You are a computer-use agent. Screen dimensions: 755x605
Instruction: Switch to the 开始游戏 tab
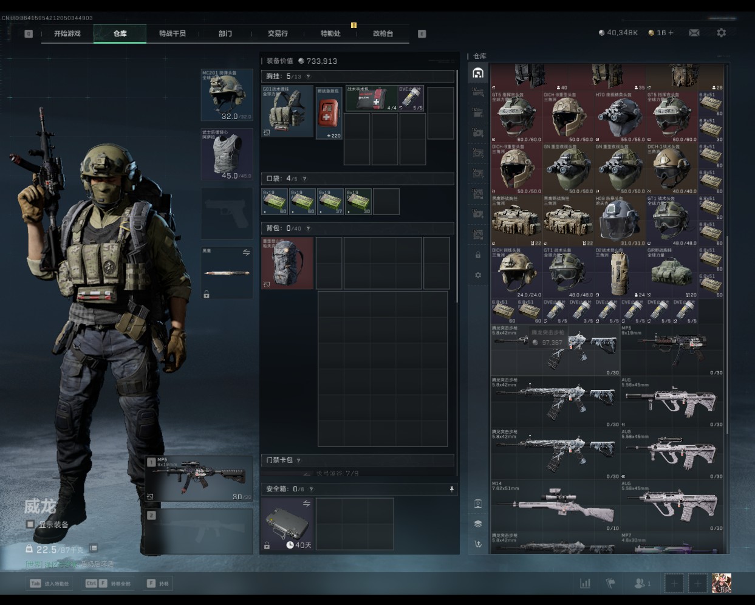click(67, 33)
